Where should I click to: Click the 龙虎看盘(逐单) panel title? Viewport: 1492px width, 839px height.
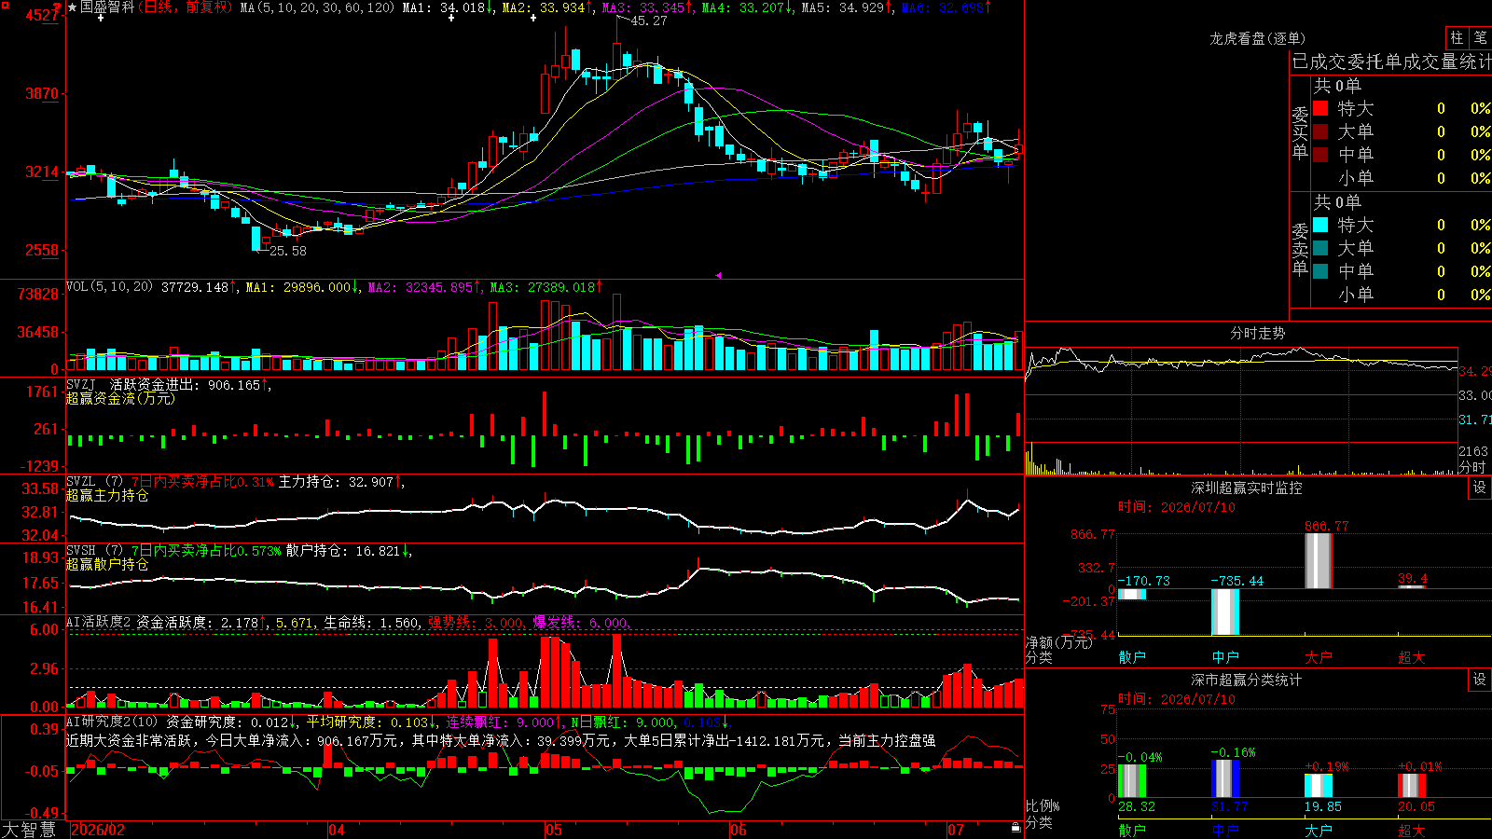(1257, 38)
